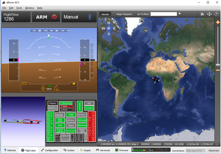Click the Tx/Rx telemetry activity indicator

point(151,150)
